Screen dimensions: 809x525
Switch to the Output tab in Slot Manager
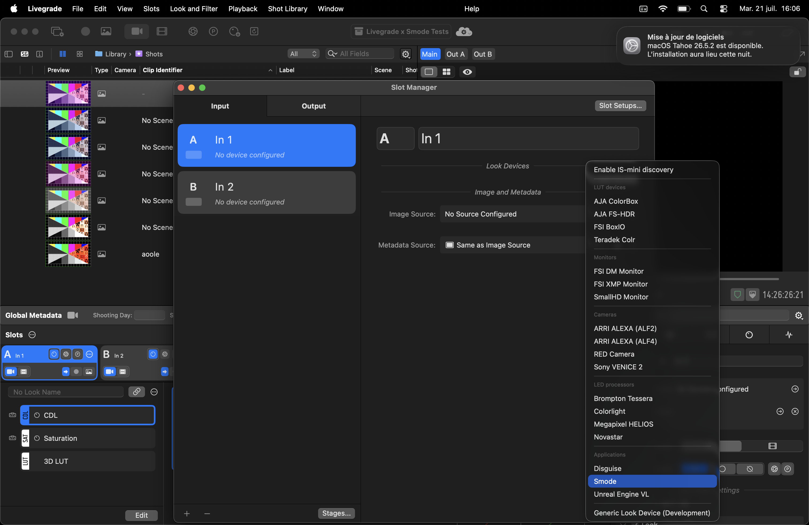click(313, 106)
